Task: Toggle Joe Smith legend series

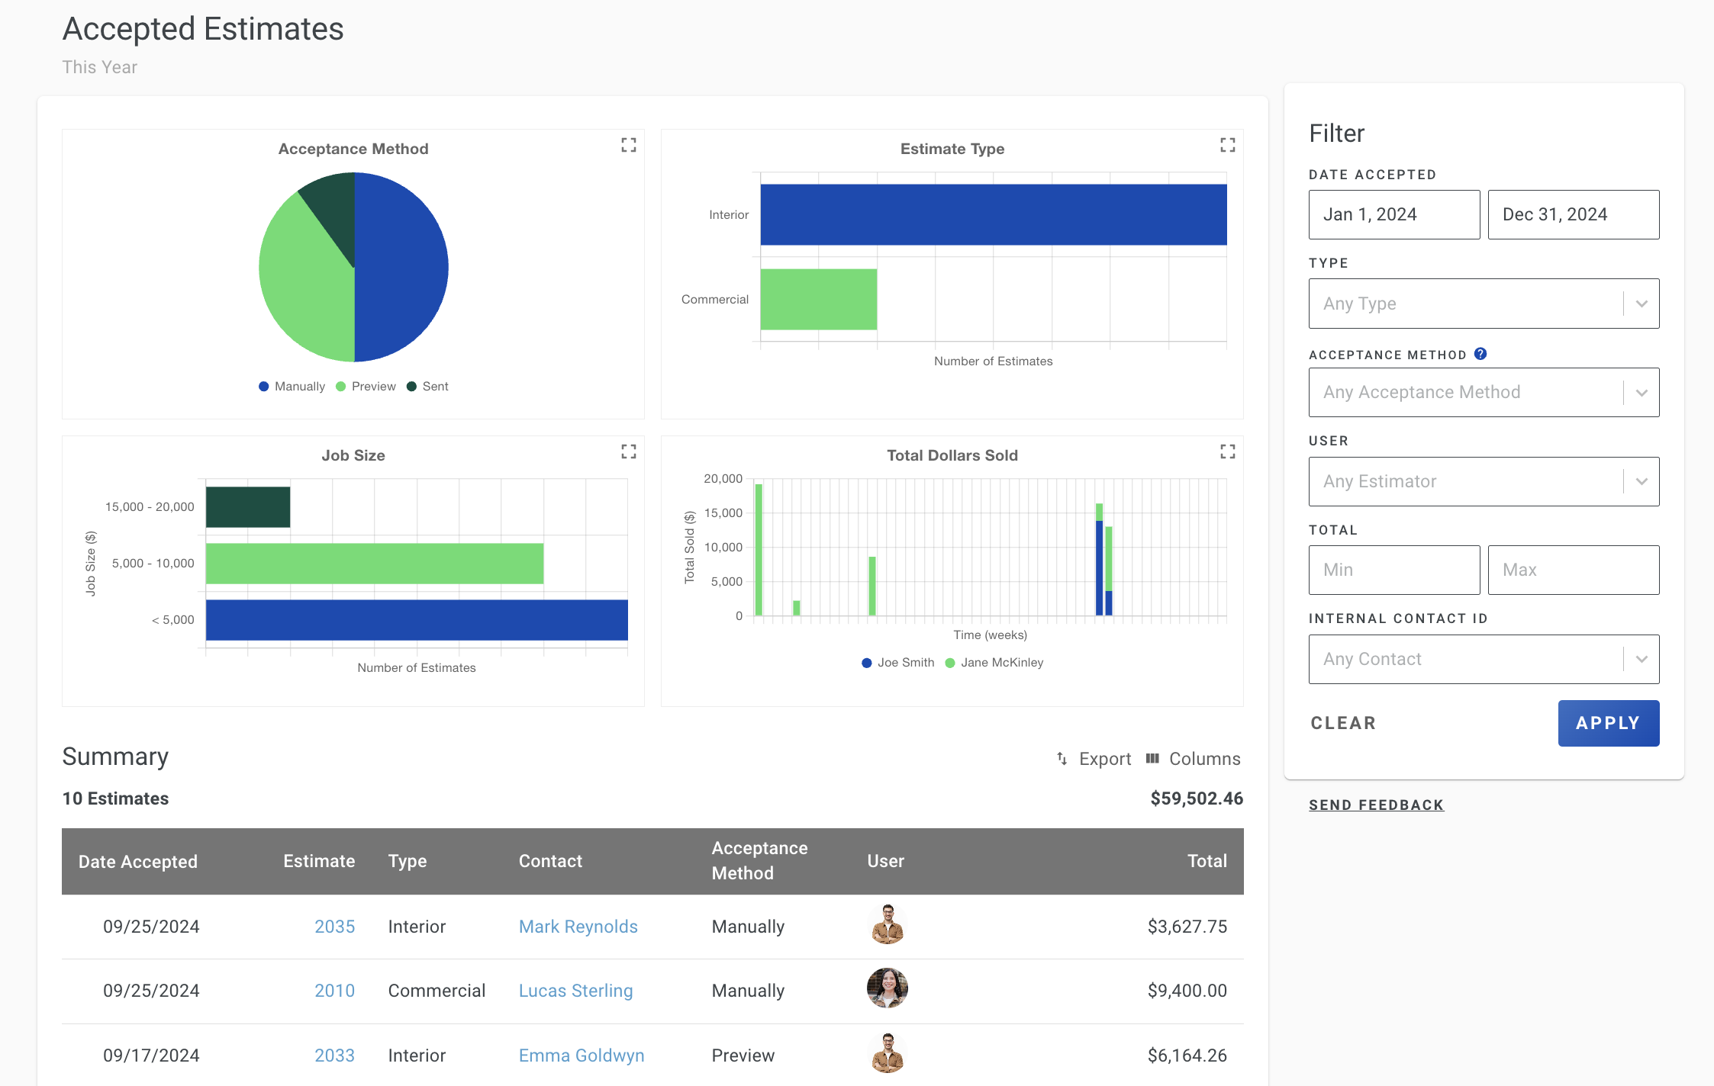Action: pyautogui.click(x=897, y=663)
